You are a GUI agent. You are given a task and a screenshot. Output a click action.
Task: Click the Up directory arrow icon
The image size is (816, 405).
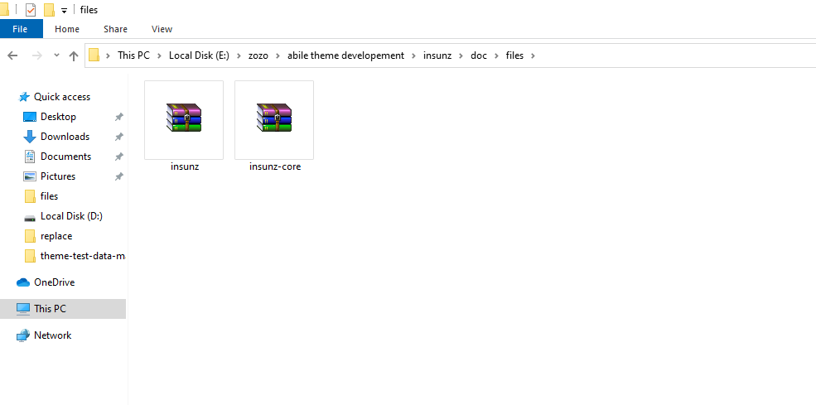[x=74, y=55]
